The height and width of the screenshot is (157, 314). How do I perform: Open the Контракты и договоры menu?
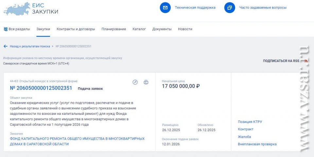click(x=76, y=29)
